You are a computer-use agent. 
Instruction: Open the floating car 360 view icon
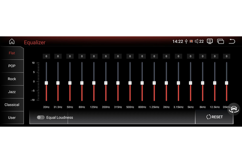click(234, 109)
